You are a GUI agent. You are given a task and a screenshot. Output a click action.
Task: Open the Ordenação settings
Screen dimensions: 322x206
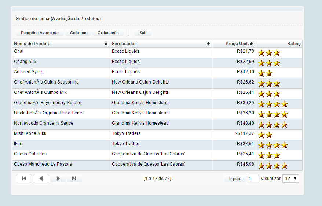(x=108, y=33)
